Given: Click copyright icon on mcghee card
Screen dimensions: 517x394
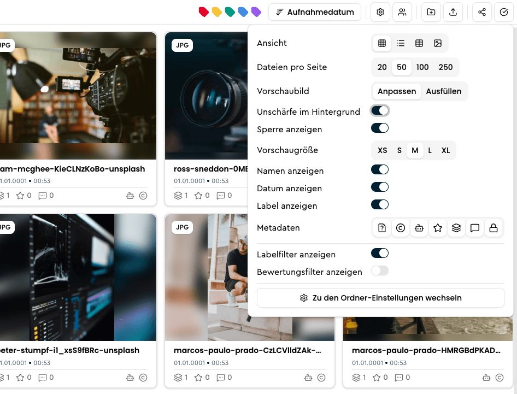Looking at the screenshot, I should (143, 196).
